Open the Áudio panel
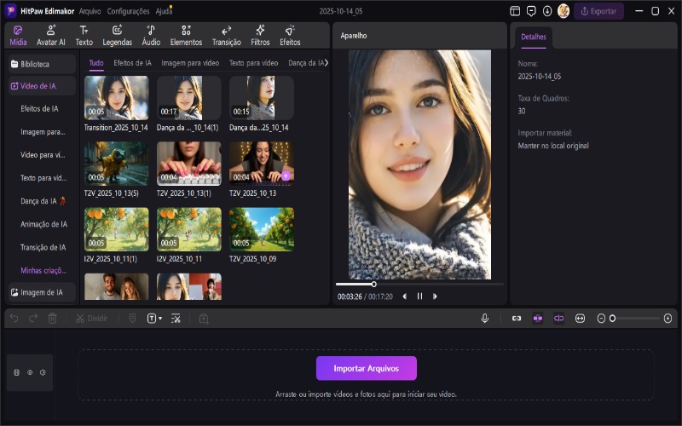682x426 pixels. point(151,34)
